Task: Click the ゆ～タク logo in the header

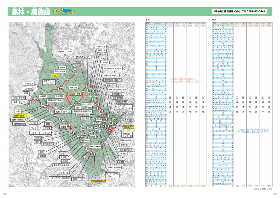Action: point(64,12)
